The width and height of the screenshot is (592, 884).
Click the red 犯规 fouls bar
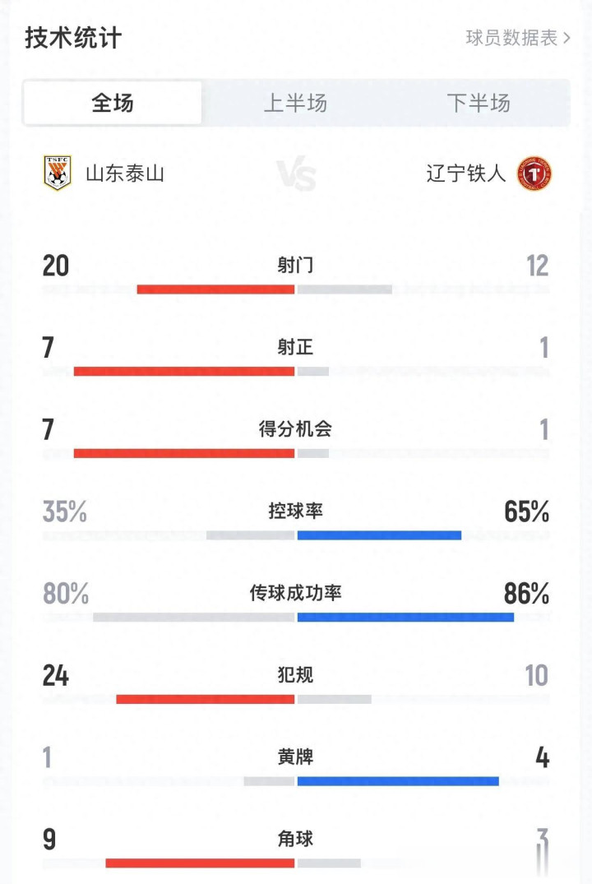tap(205, 699)
